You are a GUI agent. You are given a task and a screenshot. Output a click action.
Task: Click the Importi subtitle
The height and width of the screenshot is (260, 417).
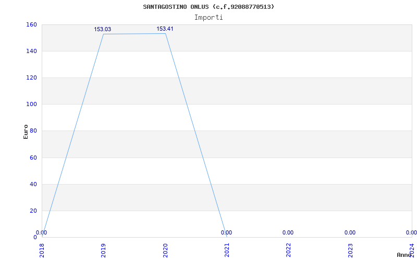[208, 18]
